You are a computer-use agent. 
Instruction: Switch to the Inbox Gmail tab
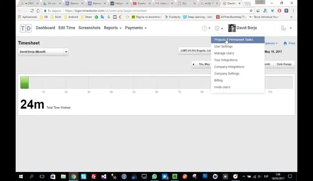[164, 4]
